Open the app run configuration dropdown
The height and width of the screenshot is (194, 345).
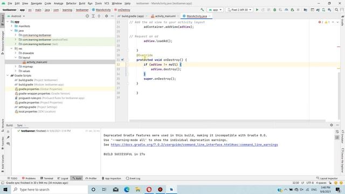pos(215,10)
